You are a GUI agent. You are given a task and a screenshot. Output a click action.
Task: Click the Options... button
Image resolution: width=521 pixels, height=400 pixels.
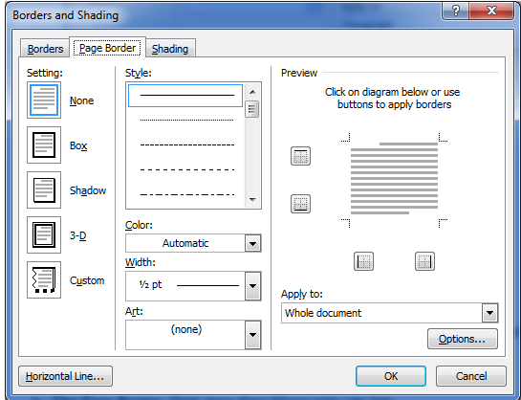click(462, 339)
